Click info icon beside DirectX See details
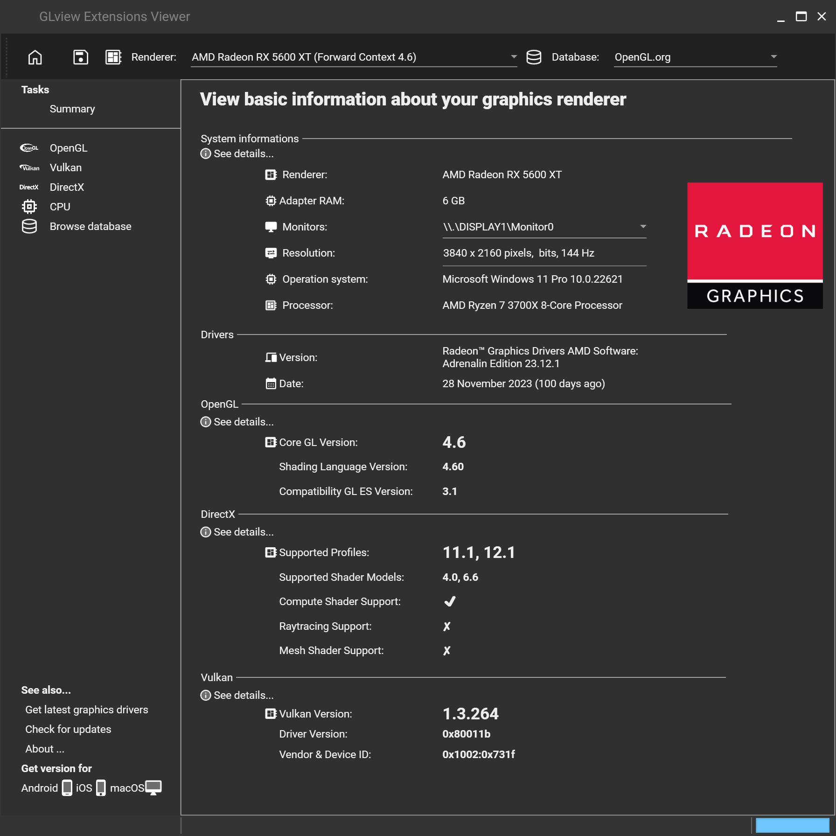The width and height of the screenshot is (836, 836). pyautogui.click(x=206, y=532)
